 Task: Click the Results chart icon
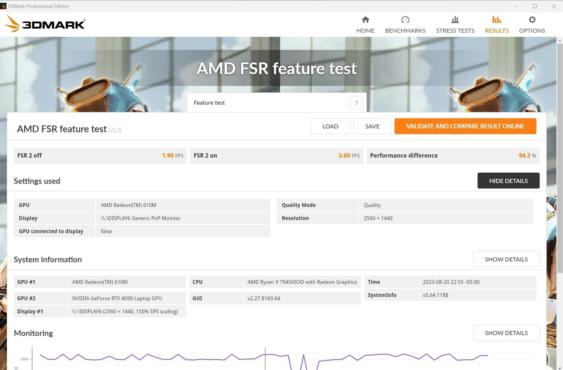[496, 20]
